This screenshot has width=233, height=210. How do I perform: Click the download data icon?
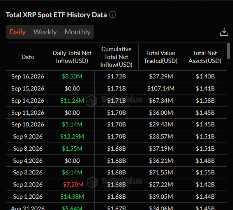coord(224,32)
